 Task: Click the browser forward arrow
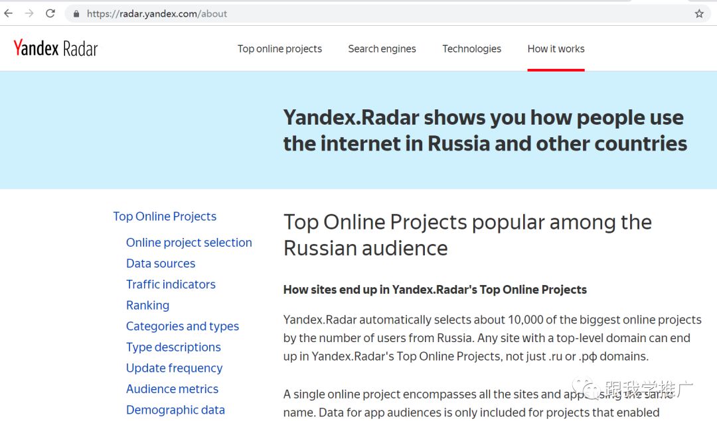(29, 14)
